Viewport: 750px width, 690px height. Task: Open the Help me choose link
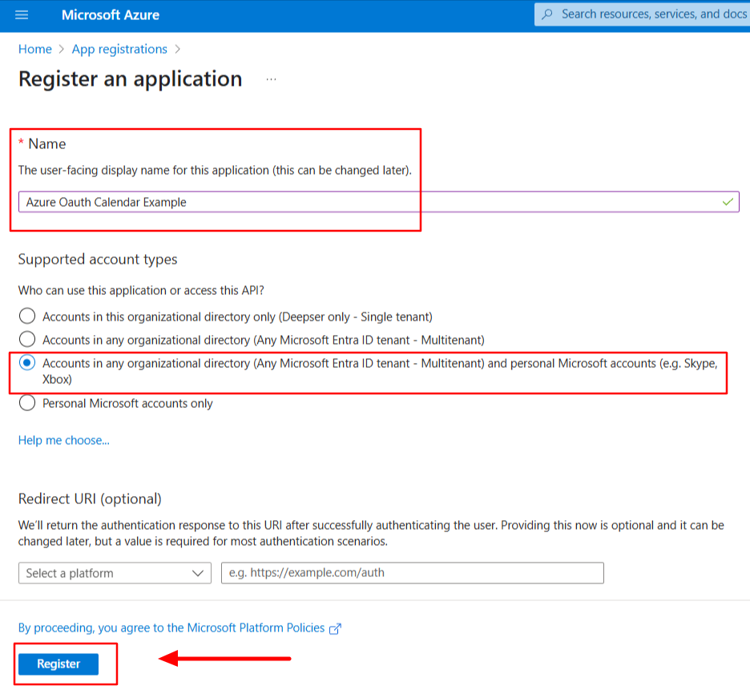click(x=63, y=440)
